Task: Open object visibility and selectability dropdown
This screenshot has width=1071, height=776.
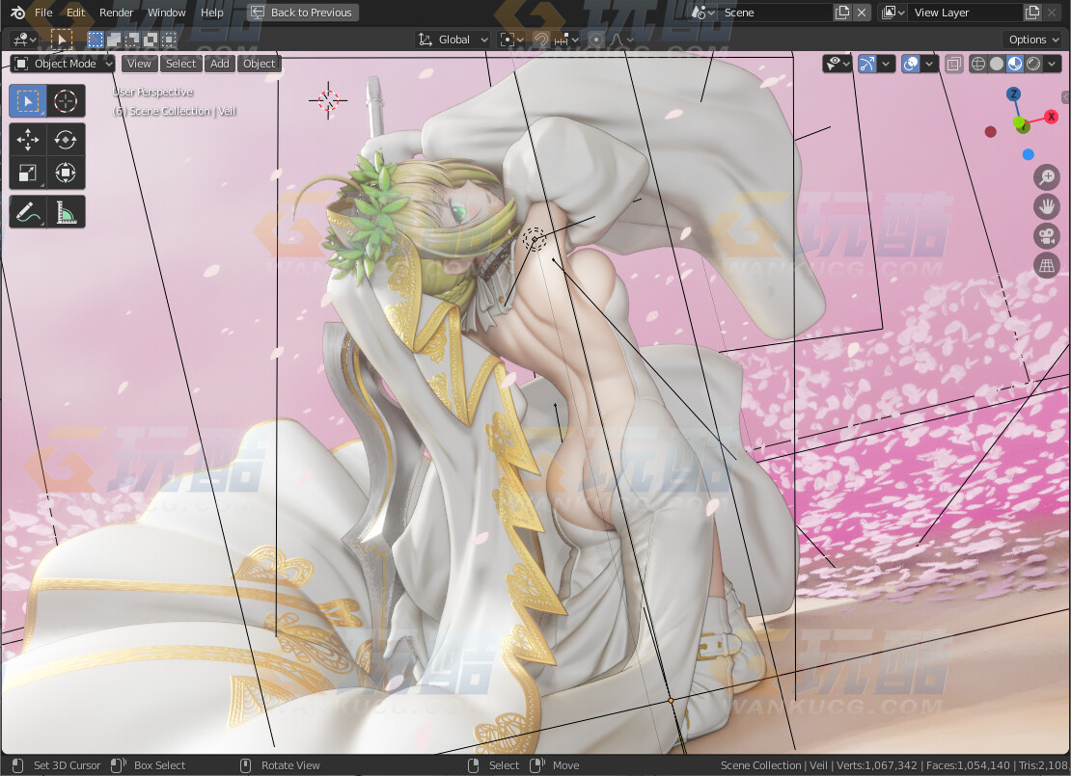Action: coord(838,64)
